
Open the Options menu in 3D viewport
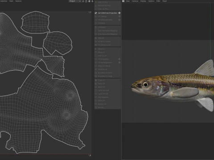151,1
